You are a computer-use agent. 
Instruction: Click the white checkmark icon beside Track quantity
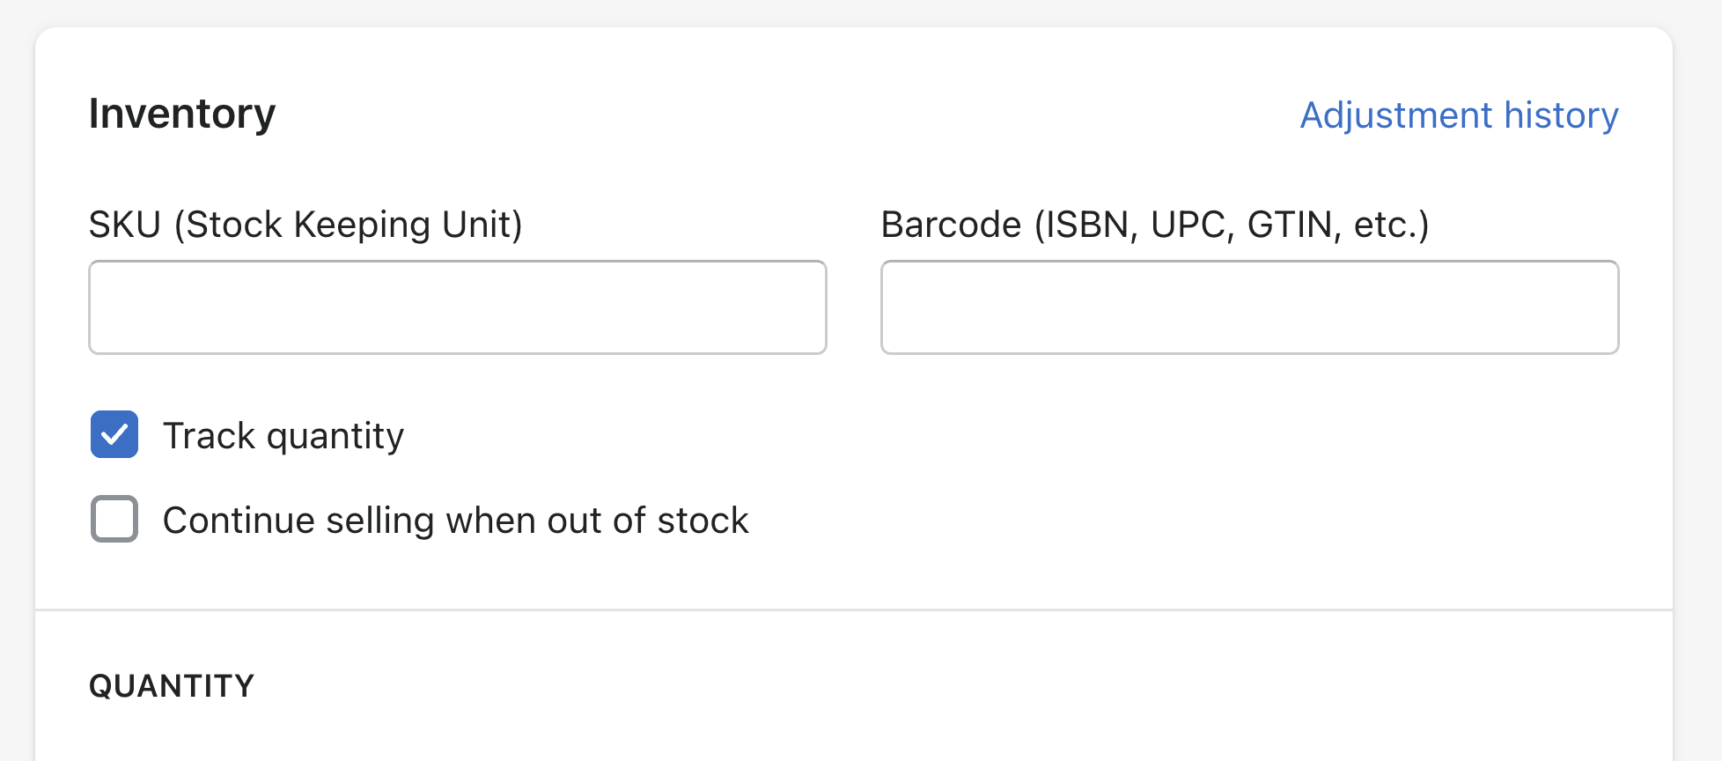click(114, 434)
